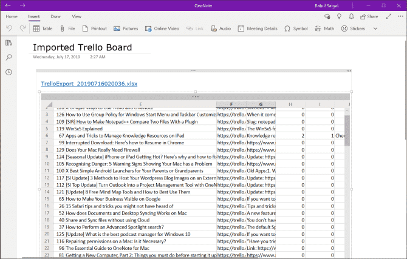Screen dimensions: 407x259
Task: Expand more ribbon options chevron
Action: tap(375, 29)
